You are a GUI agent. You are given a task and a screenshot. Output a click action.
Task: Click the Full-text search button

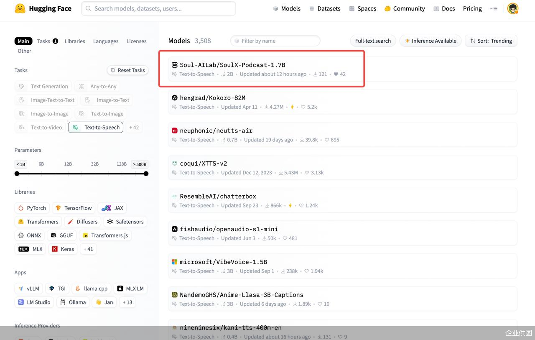coord(373,41)
